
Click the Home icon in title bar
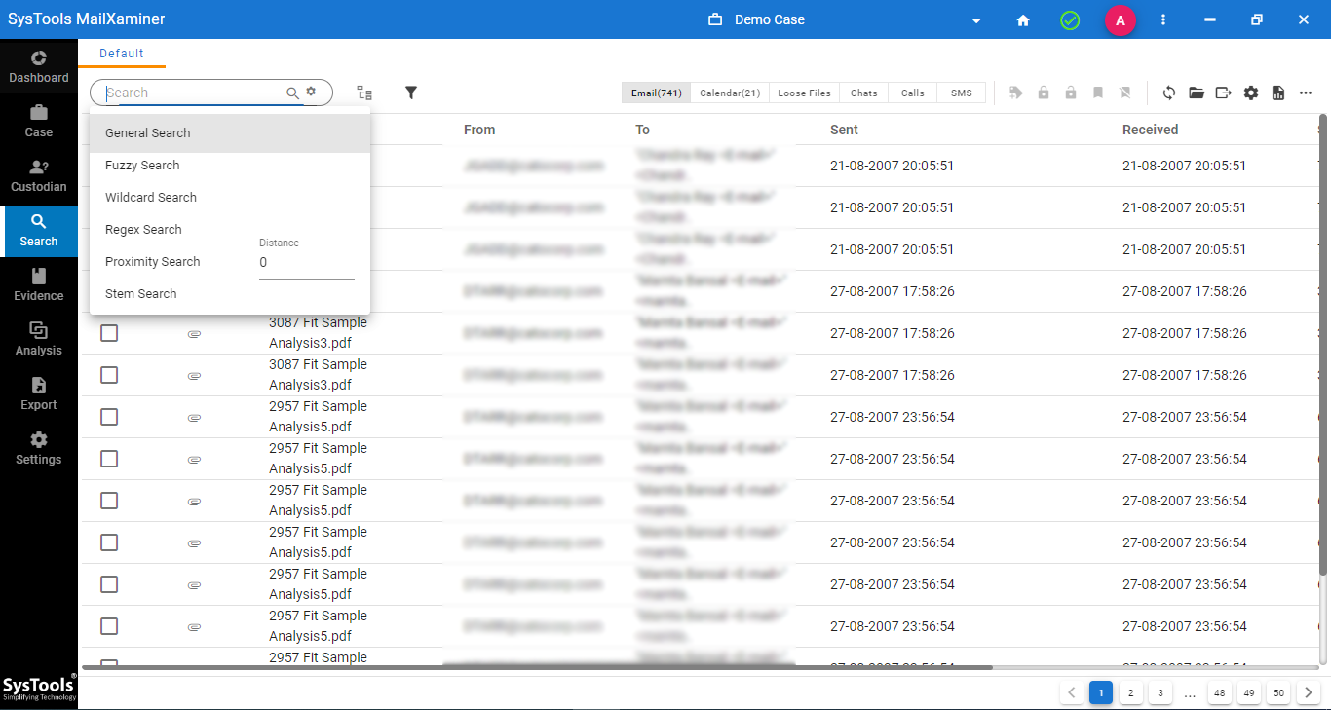[x=1023, y=19]
